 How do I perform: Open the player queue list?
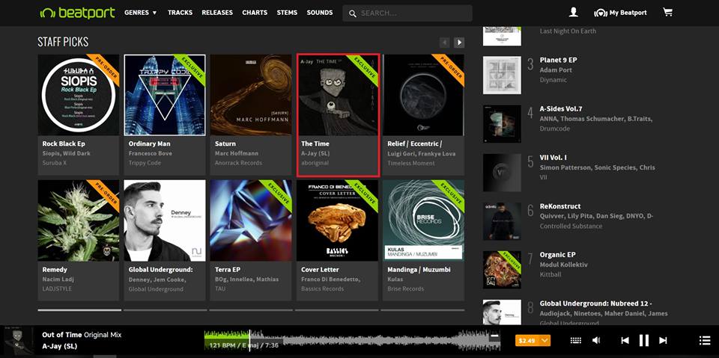(704, 341)
